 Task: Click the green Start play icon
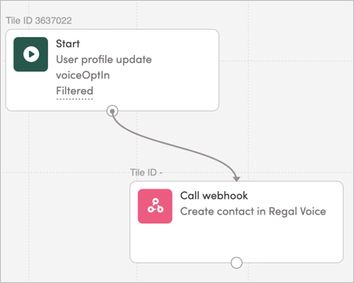[x=31, y=54]
